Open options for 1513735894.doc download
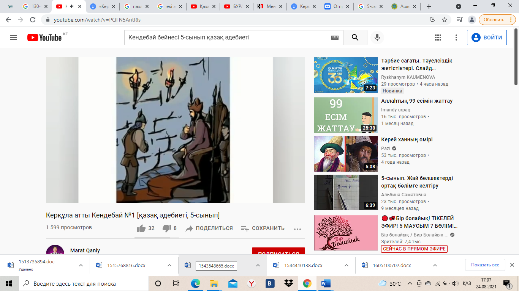This screenshot has width=519, height=291. click(x=81, y=265)
